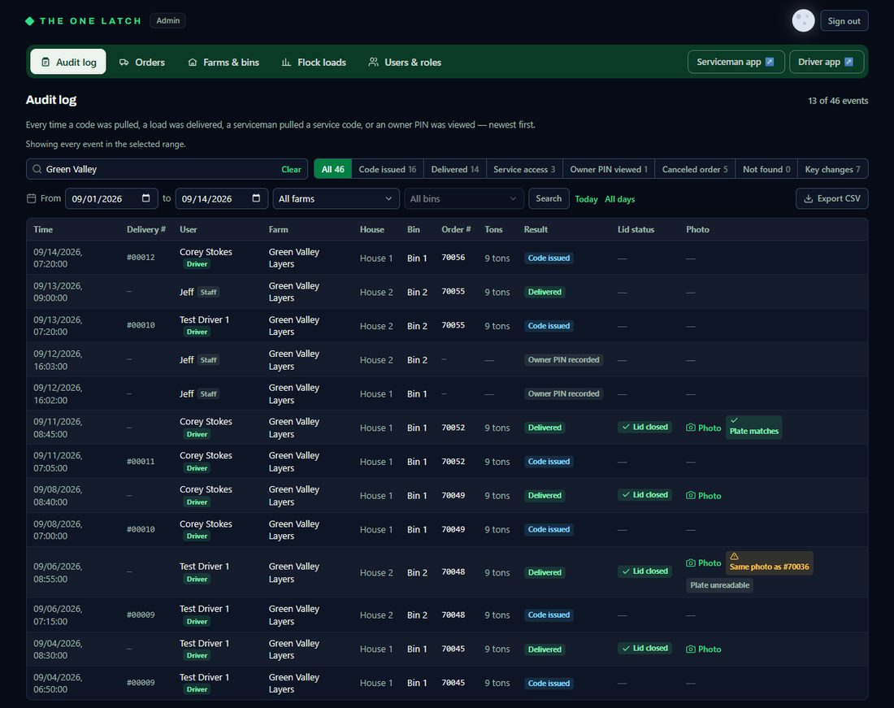Screen dimensions: 894x708
Task: Click The One Latch diamond logo
Action: tap(29, 21)
